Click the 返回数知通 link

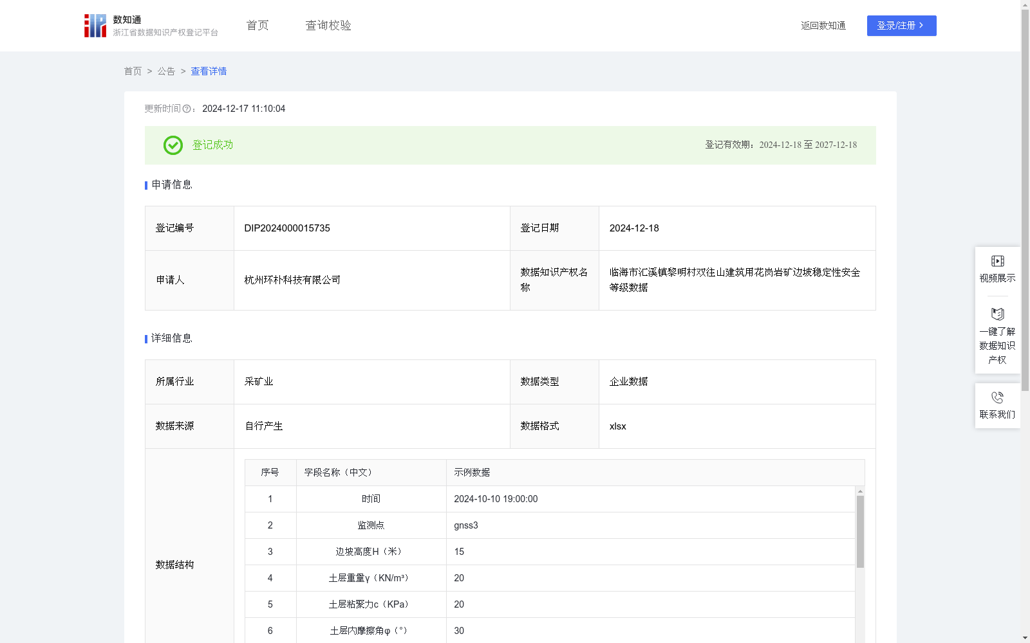pyautogui.click(x=823, y=26)
